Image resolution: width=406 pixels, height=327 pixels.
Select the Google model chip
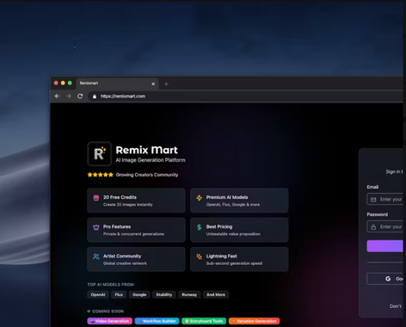pyautogui.click(x=139, y=294)
